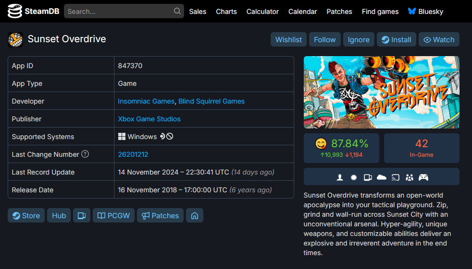
Task: Open Xbox Game Studios publisher link
Action: pos(149,119)
